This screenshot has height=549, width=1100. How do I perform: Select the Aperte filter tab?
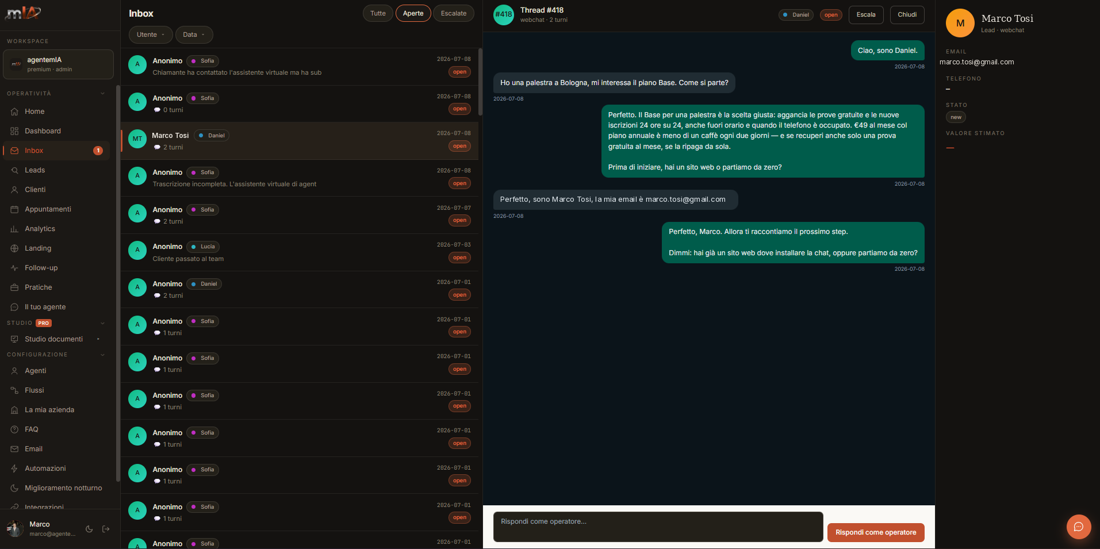pos(413,13)
